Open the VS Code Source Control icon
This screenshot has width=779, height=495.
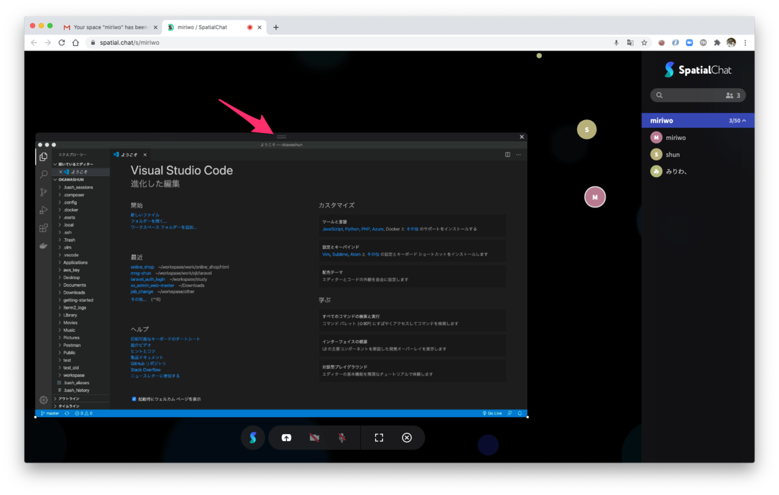(x=43, y=192)
